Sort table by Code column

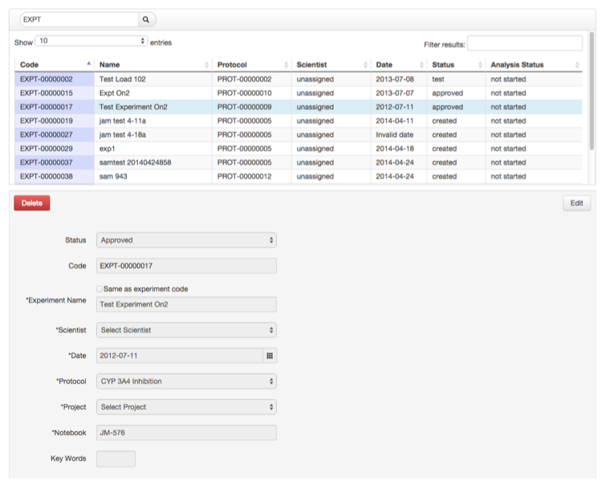click(x=54, y=64)
